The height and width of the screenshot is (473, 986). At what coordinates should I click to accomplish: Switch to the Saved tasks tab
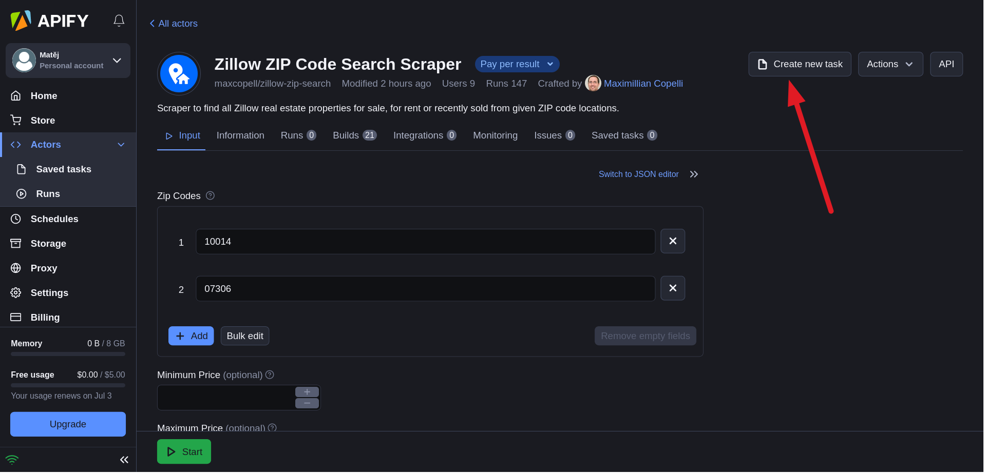[x=624, y=136]
